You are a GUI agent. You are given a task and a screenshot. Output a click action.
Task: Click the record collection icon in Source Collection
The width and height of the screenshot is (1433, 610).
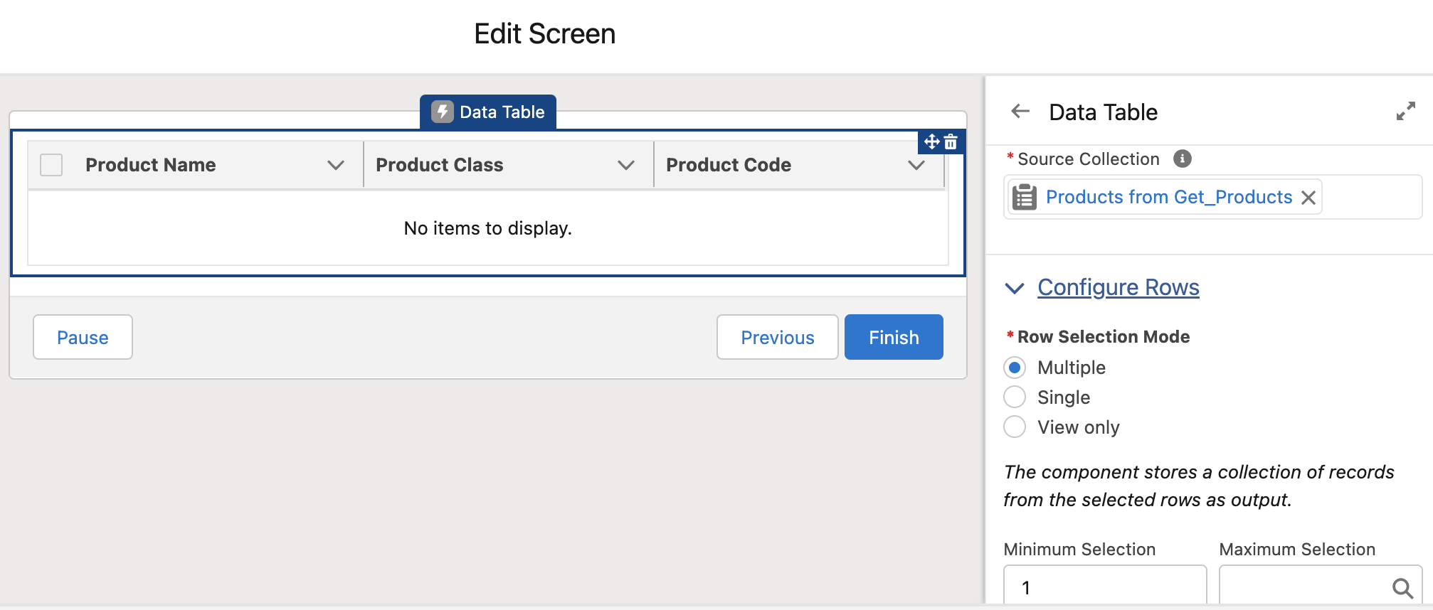[1025, 197]
